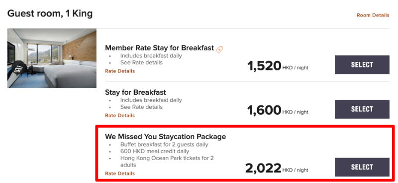398x183 pixels.
Task: Open Rate Details for We Missed You Staycation Package
Action: tap(120, 174)
